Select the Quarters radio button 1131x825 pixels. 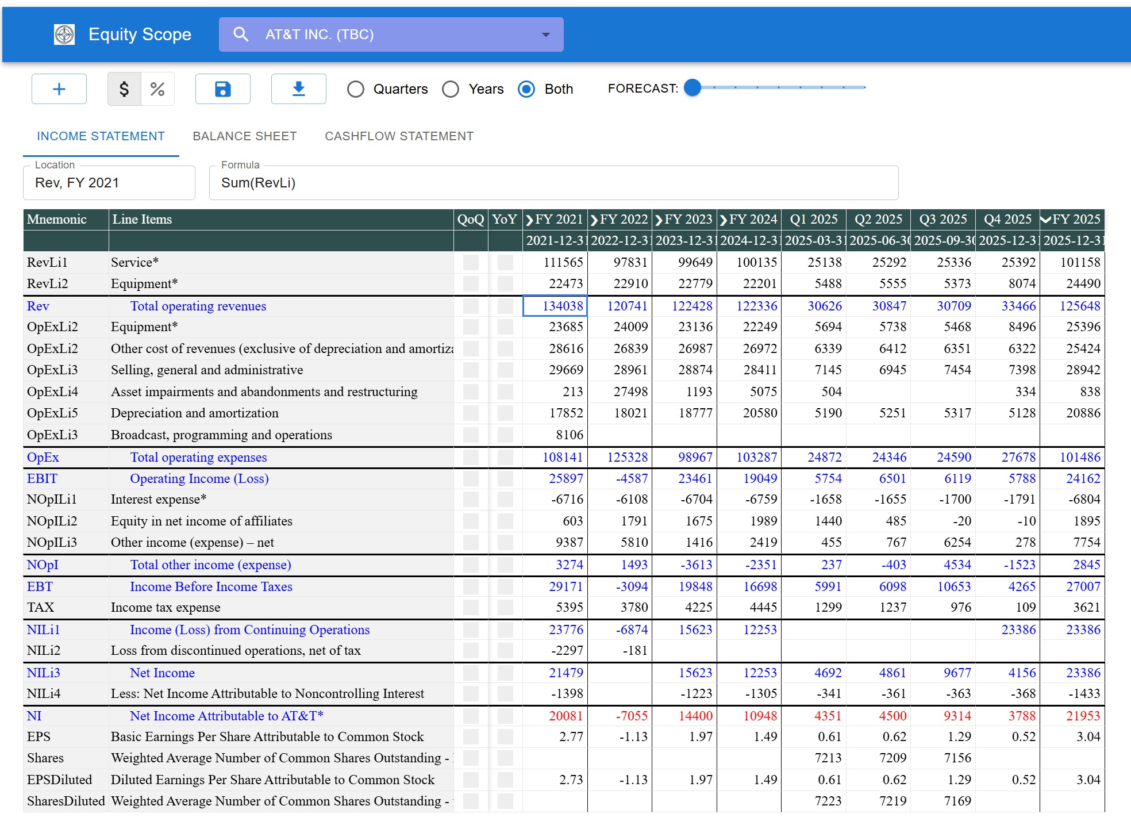(356, 89)
